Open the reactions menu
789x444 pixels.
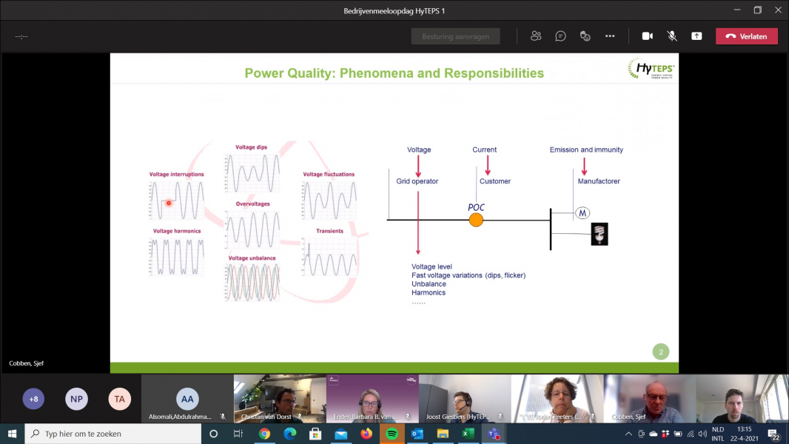(x=585, y=36)
